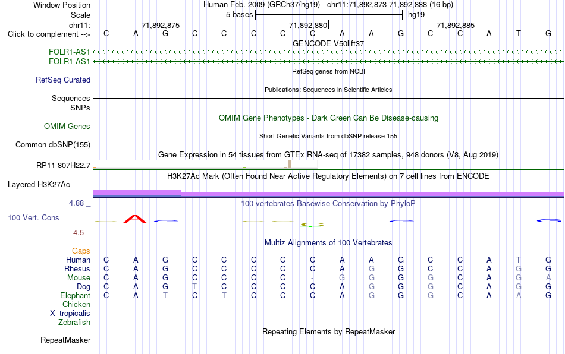Click the Gaps label in Multiz track

click(81, 251)
